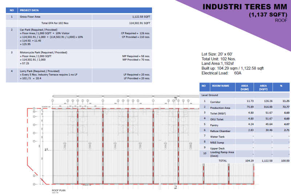Screen dimensions: 291x195
Task: Click the Y section marker below the plan
Action: 177,187
